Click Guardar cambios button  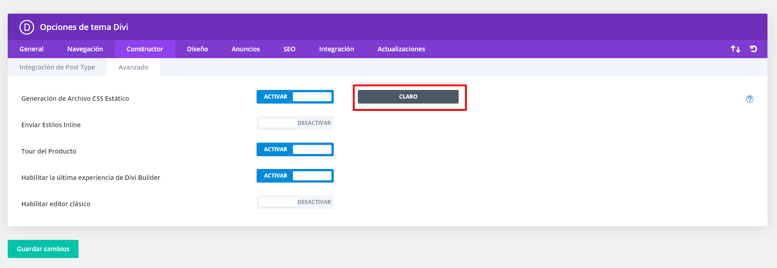tap(43, 249)
